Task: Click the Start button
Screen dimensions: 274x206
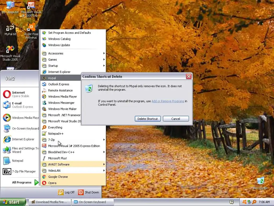Action: point(13,202)
